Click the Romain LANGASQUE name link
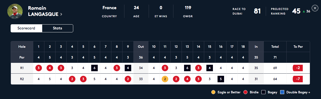This screenshot has width=321, height=99. (x=43, y=11)
